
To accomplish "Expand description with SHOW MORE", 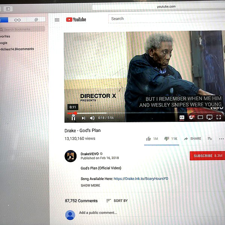I will (x=90, y=185).
